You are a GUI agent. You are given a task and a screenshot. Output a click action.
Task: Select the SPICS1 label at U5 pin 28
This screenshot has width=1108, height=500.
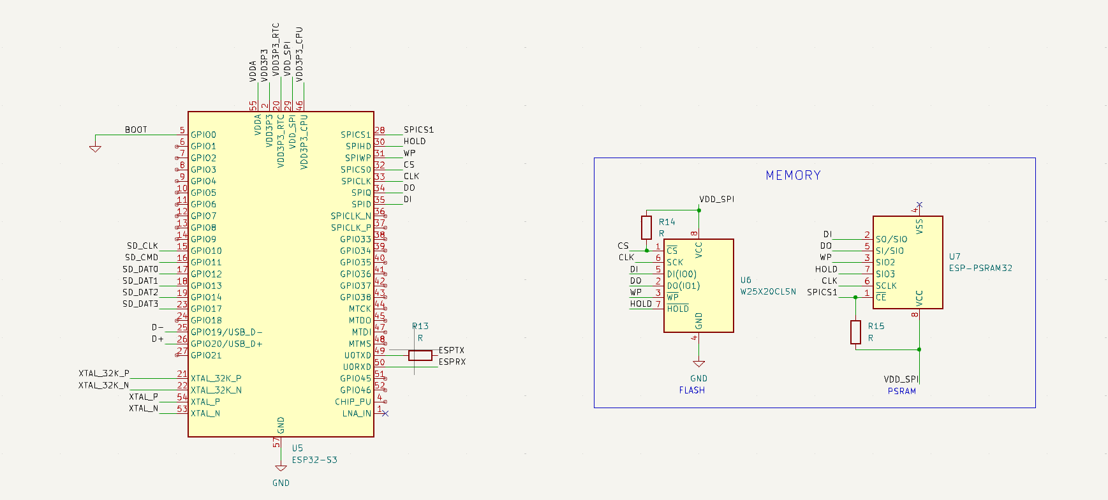click(x=418, y=129)
